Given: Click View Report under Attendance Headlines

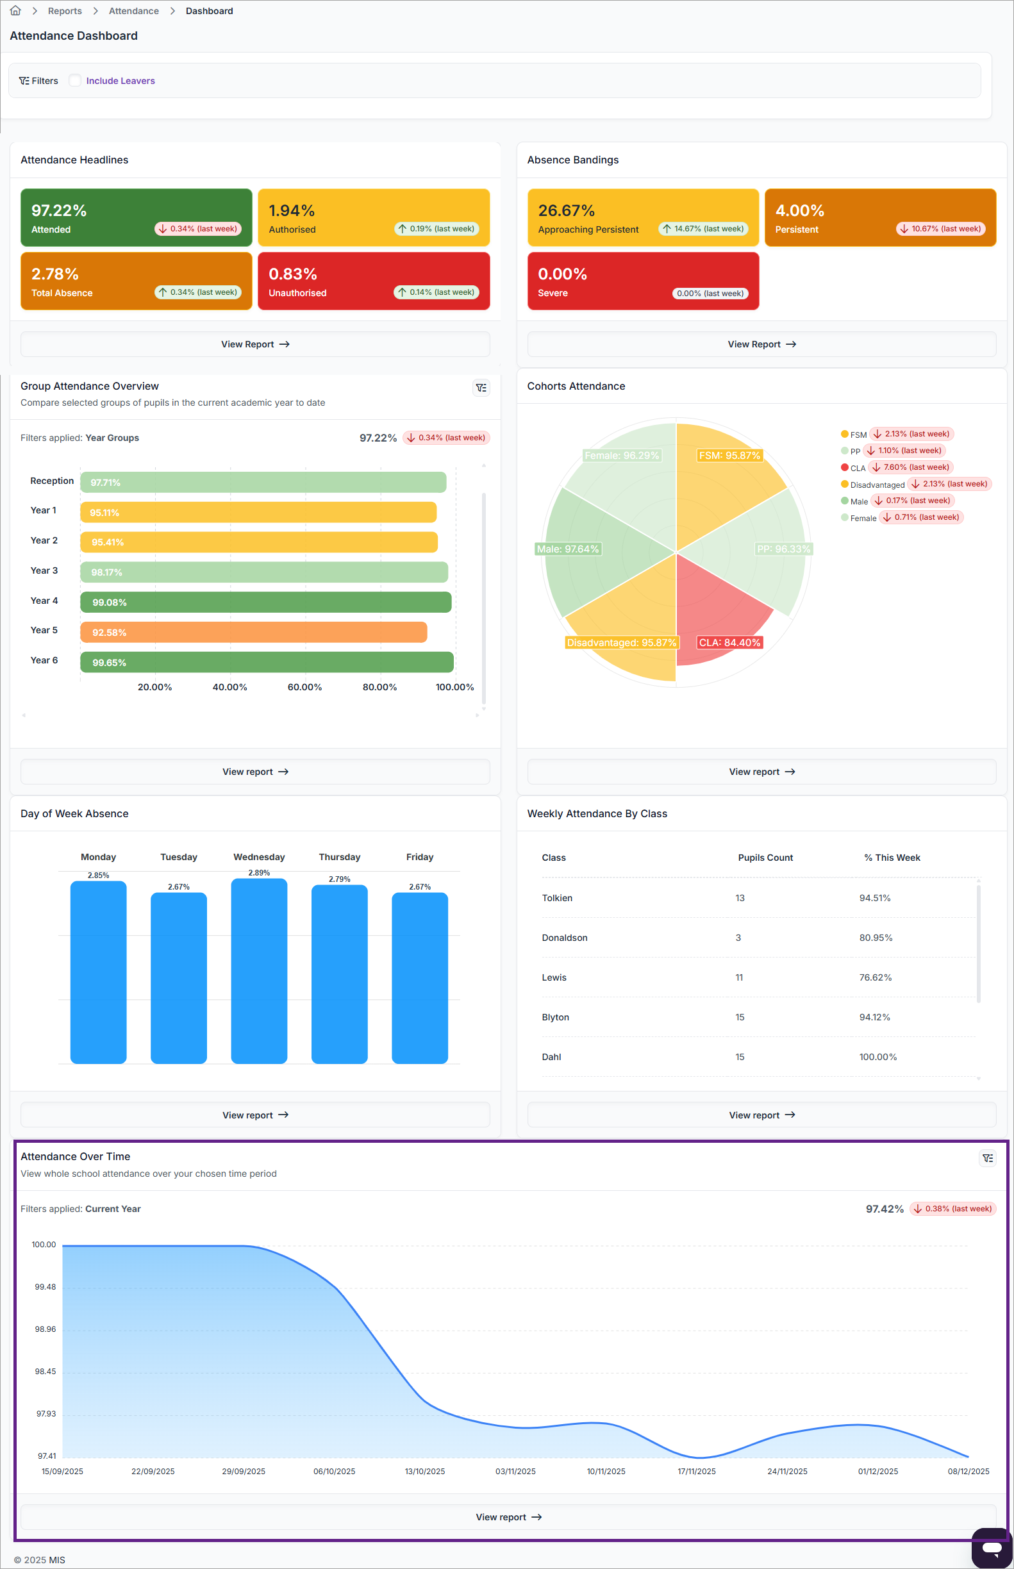Looking at the screenshot, I should pos(255,344).
